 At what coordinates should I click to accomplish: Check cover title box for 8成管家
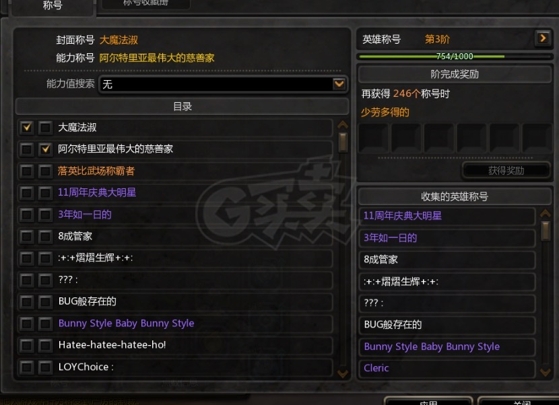coord(27,236)
